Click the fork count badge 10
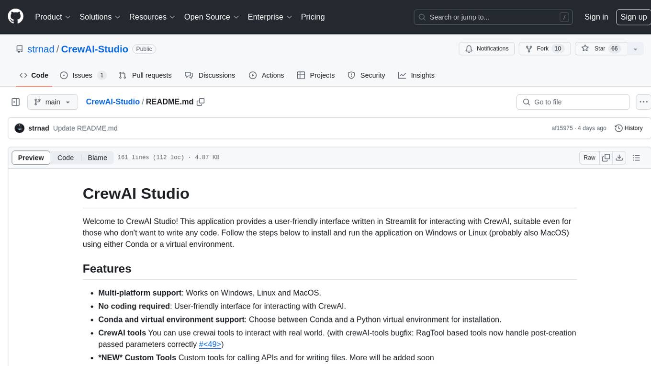 point(558,49)
